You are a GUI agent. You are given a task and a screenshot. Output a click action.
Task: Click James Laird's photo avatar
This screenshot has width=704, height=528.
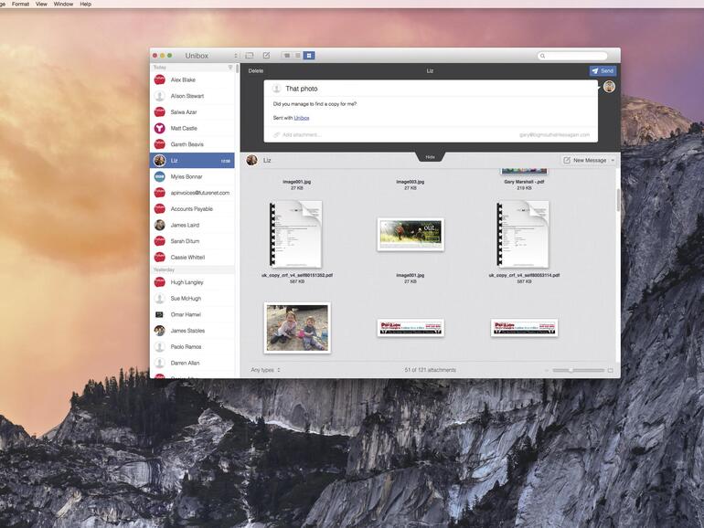click(160, 226)
